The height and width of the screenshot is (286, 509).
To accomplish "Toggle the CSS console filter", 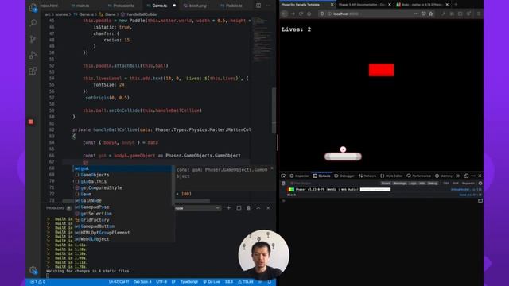I will click(x=446, y=184).
